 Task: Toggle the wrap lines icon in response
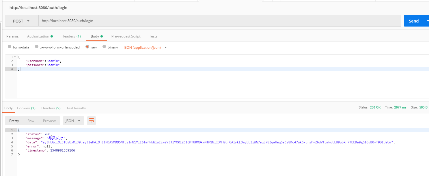pyautogui.click(x=92, y=121)
